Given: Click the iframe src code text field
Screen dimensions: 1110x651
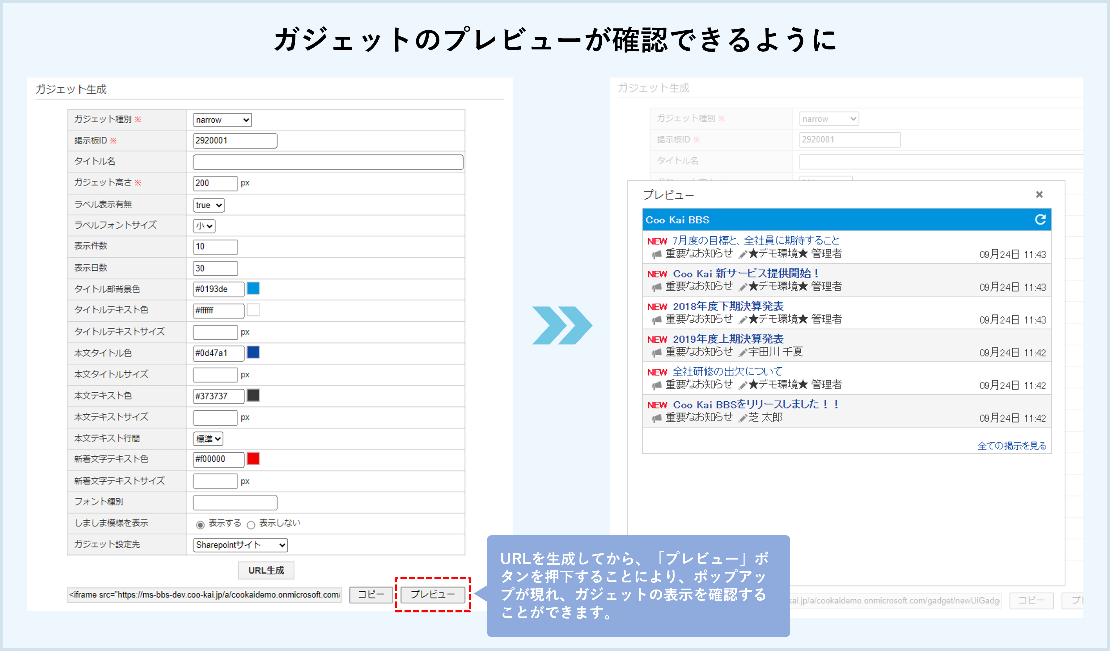Looking at the screenshot, I should click(204, 595).
